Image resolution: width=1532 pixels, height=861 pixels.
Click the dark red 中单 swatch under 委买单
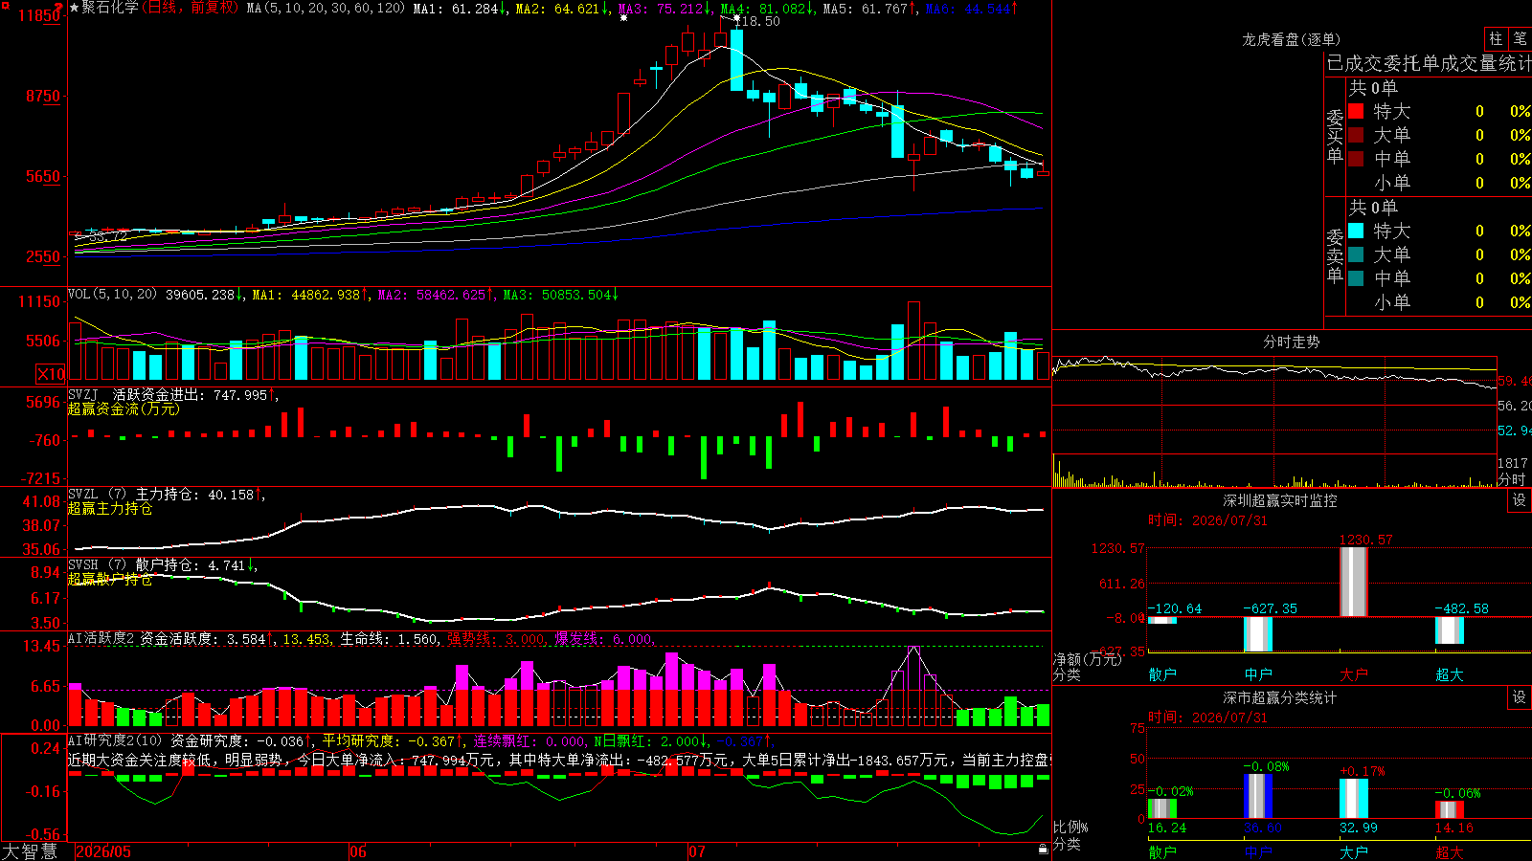click(1356, 159)
